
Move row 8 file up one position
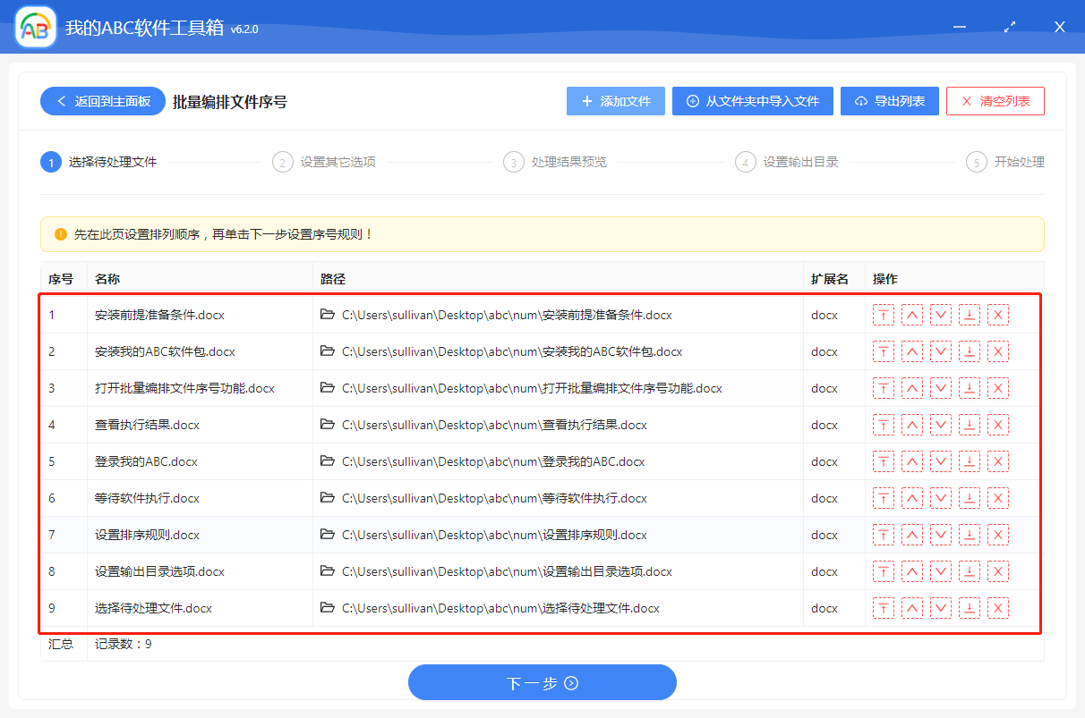(x=911, y=571)
